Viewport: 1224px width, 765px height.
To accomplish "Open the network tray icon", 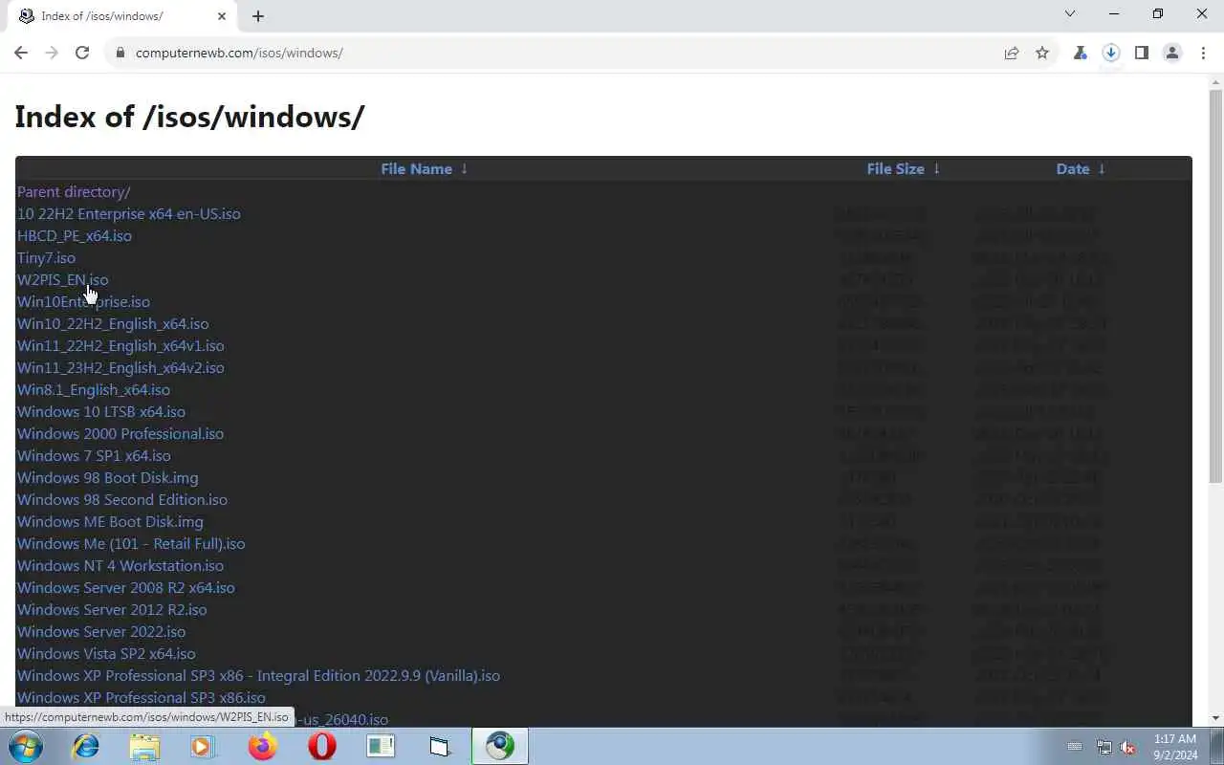I will point(1104,747).
